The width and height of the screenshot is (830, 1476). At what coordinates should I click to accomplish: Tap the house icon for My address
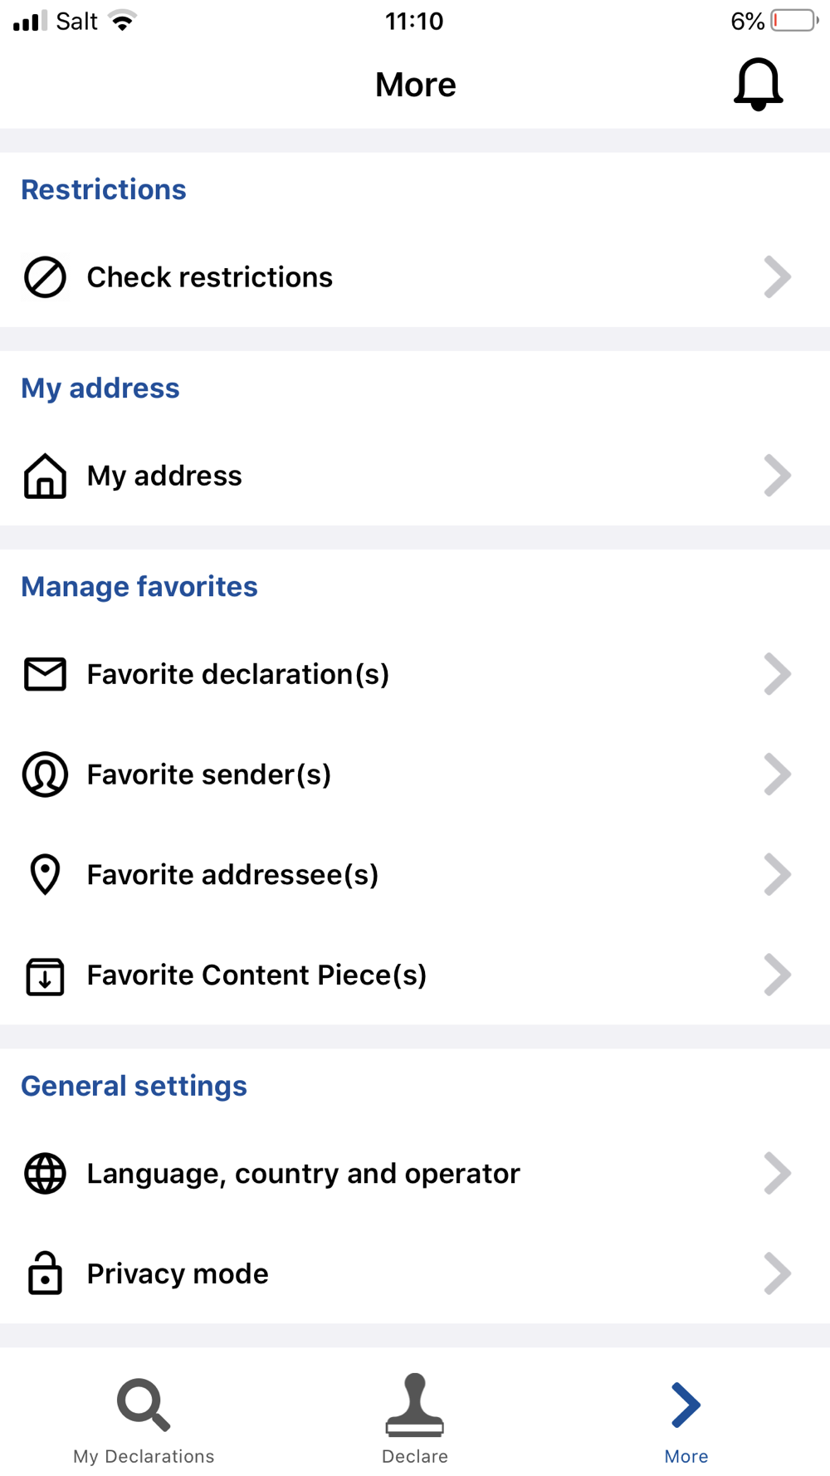[x=45, y=476]
